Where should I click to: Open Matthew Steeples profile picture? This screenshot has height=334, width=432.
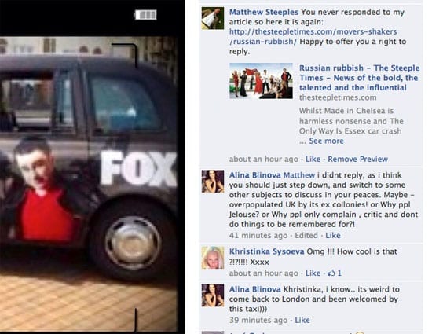(213, 18)
